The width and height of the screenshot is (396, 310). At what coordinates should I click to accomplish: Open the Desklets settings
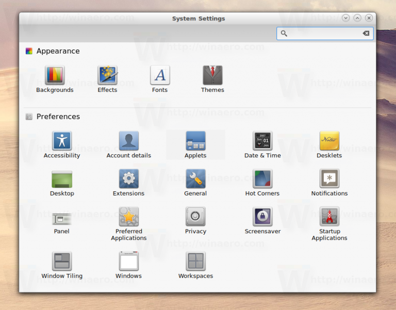point(329,141)
